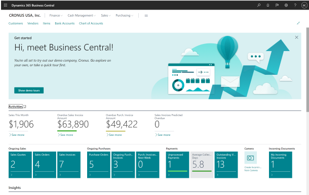
Task: Click the Dynamics 365 Business Central title
Action: click(33, 6)
